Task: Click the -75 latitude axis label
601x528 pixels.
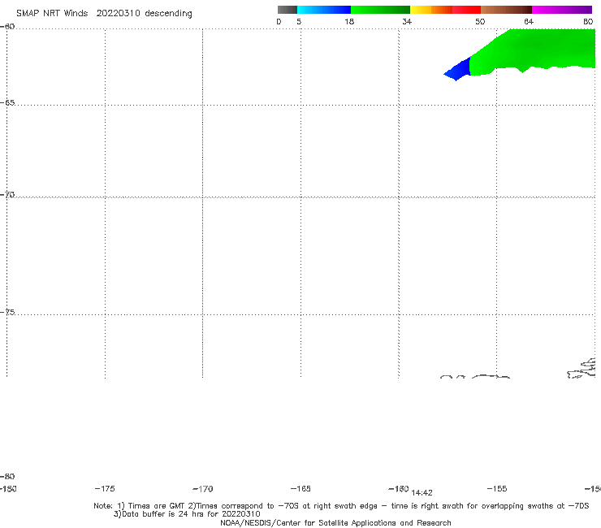Action: 7,312
